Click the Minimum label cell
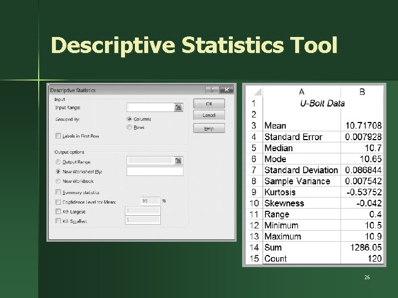398x298 pixels. (x=302, y=225)
